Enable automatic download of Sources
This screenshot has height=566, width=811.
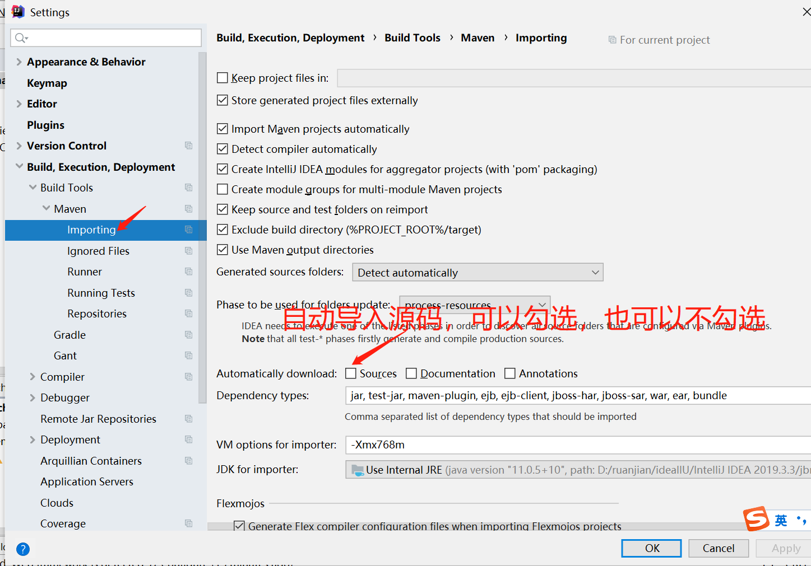(x=351, y=373)
